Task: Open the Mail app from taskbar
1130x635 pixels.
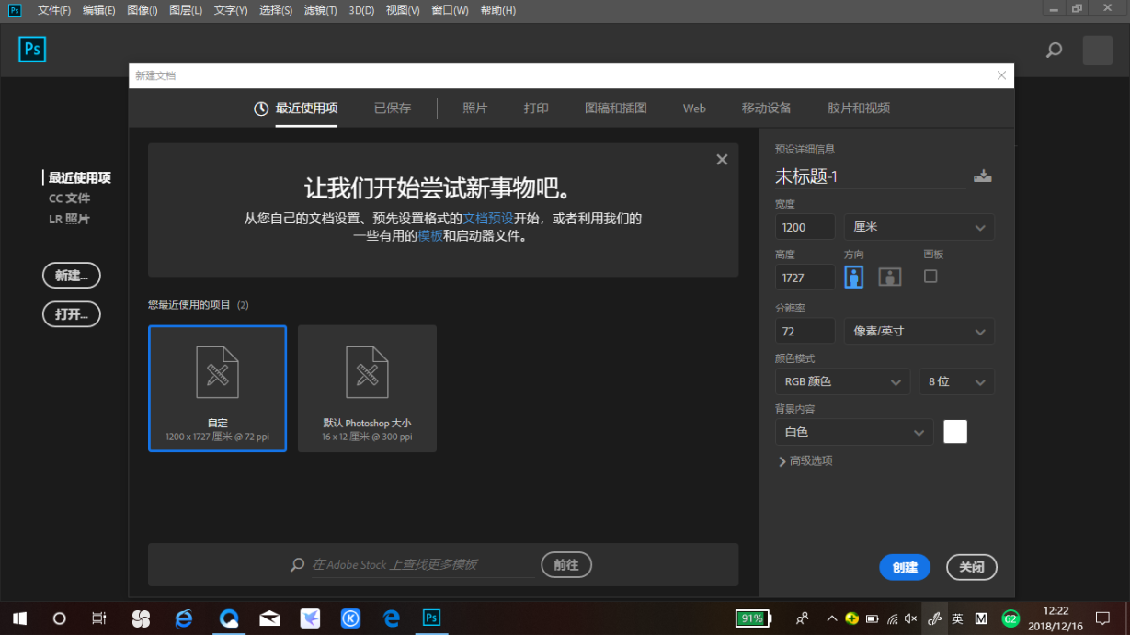Action: tap(269, 618)
